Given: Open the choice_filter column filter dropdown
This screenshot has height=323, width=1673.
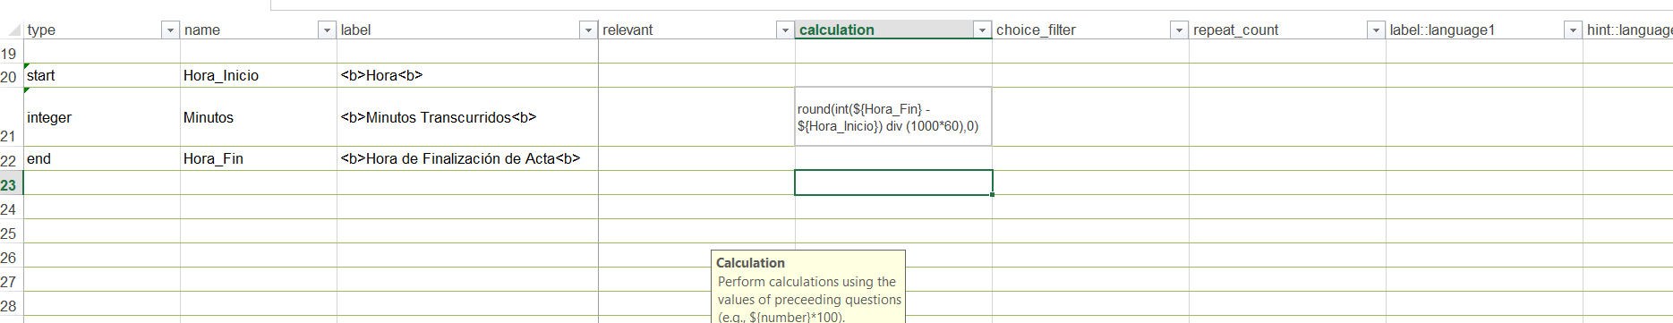Looking at the screenshot, I should 1179,30.
